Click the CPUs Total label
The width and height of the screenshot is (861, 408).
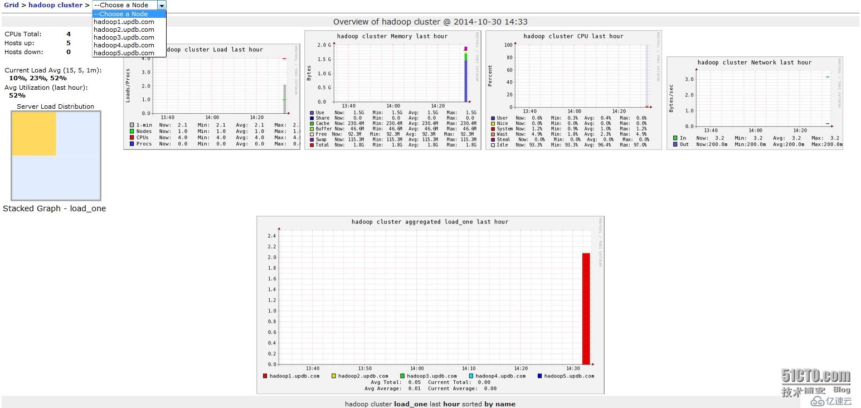point(23,34)
